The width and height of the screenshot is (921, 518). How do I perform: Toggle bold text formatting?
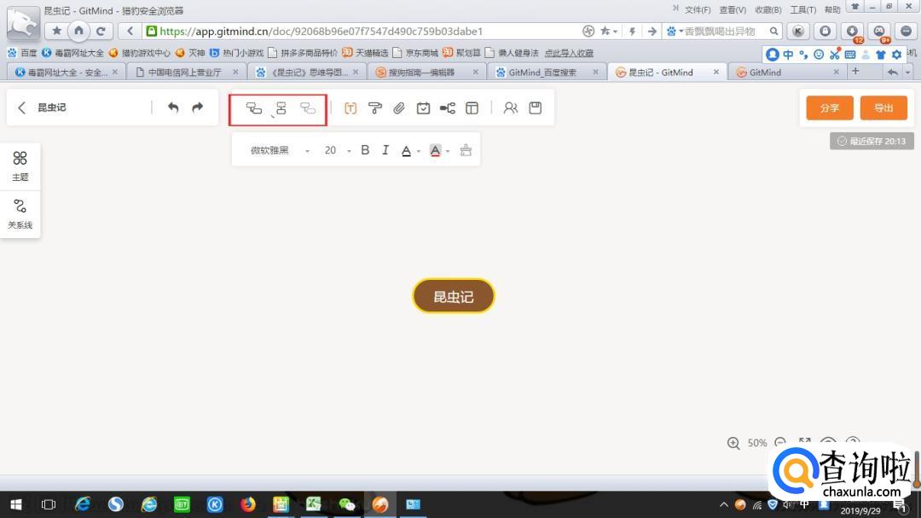[x=365, y=150]
